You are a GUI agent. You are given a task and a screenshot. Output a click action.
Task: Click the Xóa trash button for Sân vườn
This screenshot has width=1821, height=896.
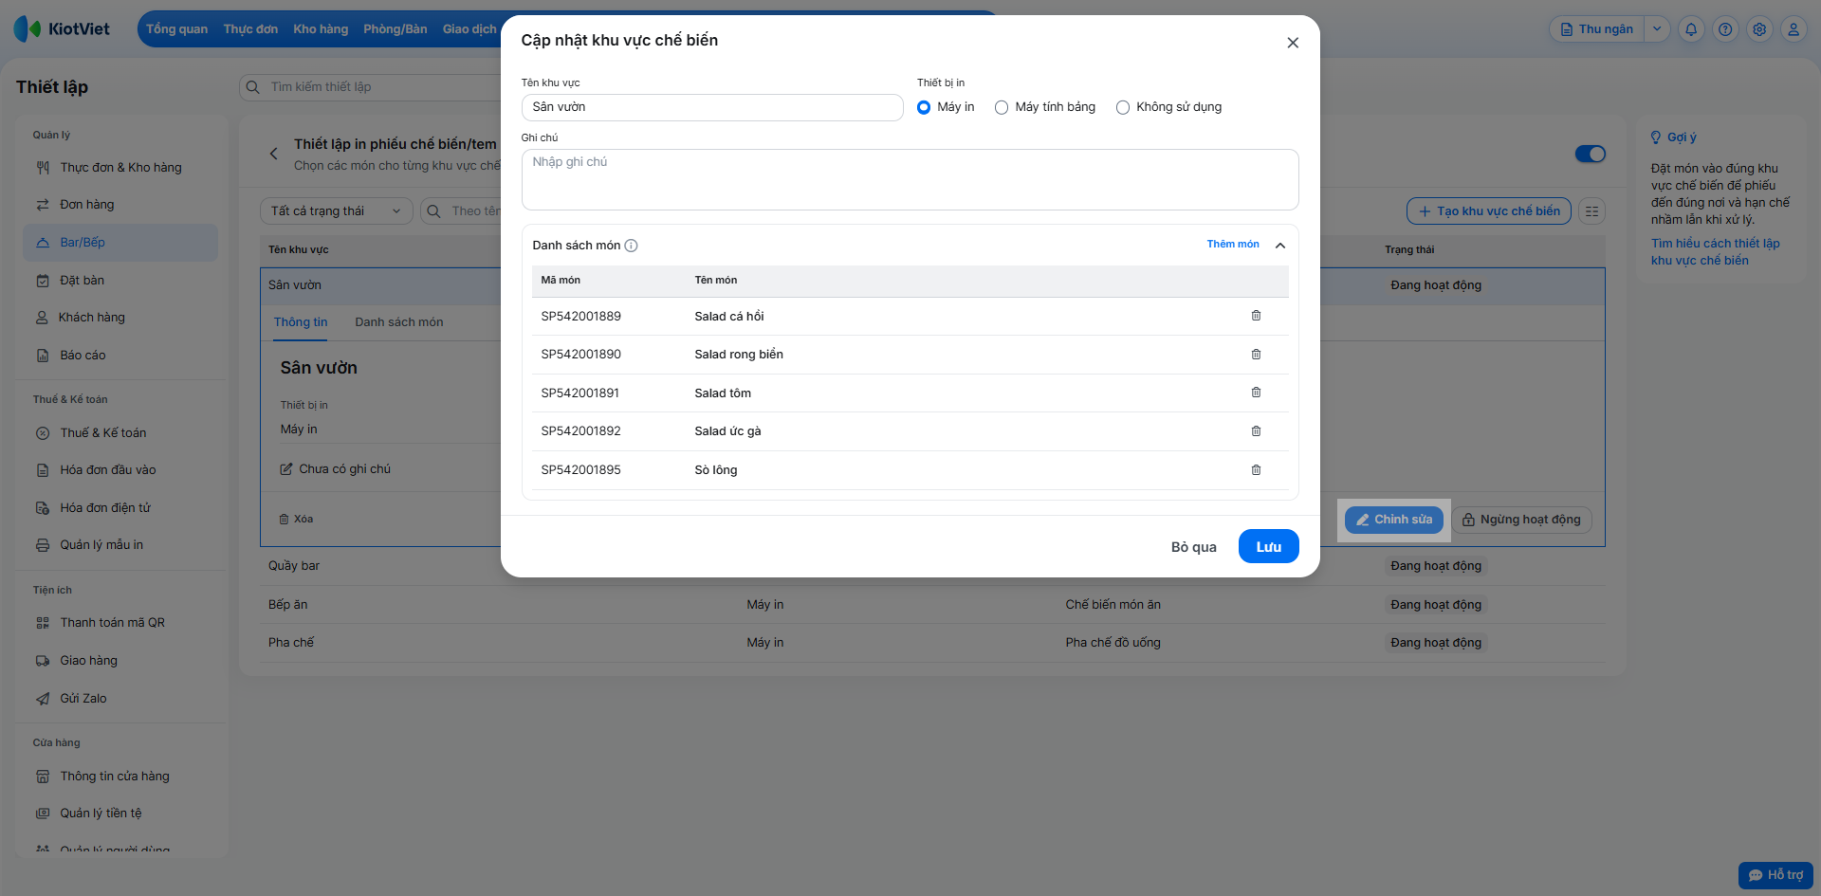(x=296, y=520)
